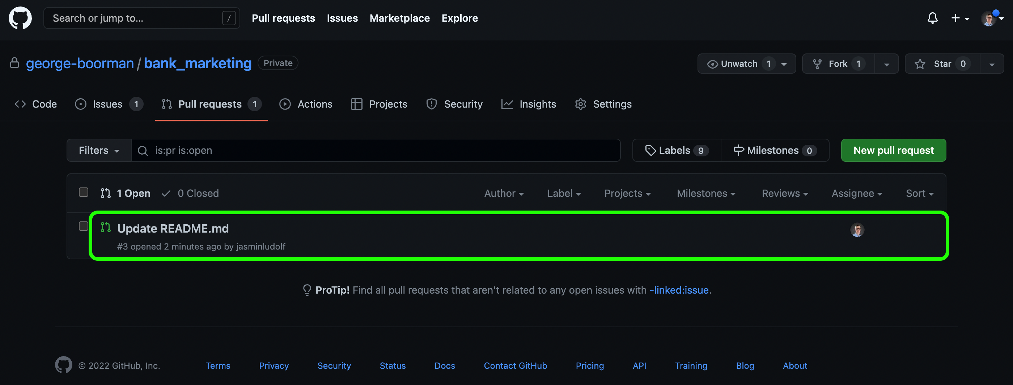
Task: Open the Contact GitHub footer link
Action: 515,365
